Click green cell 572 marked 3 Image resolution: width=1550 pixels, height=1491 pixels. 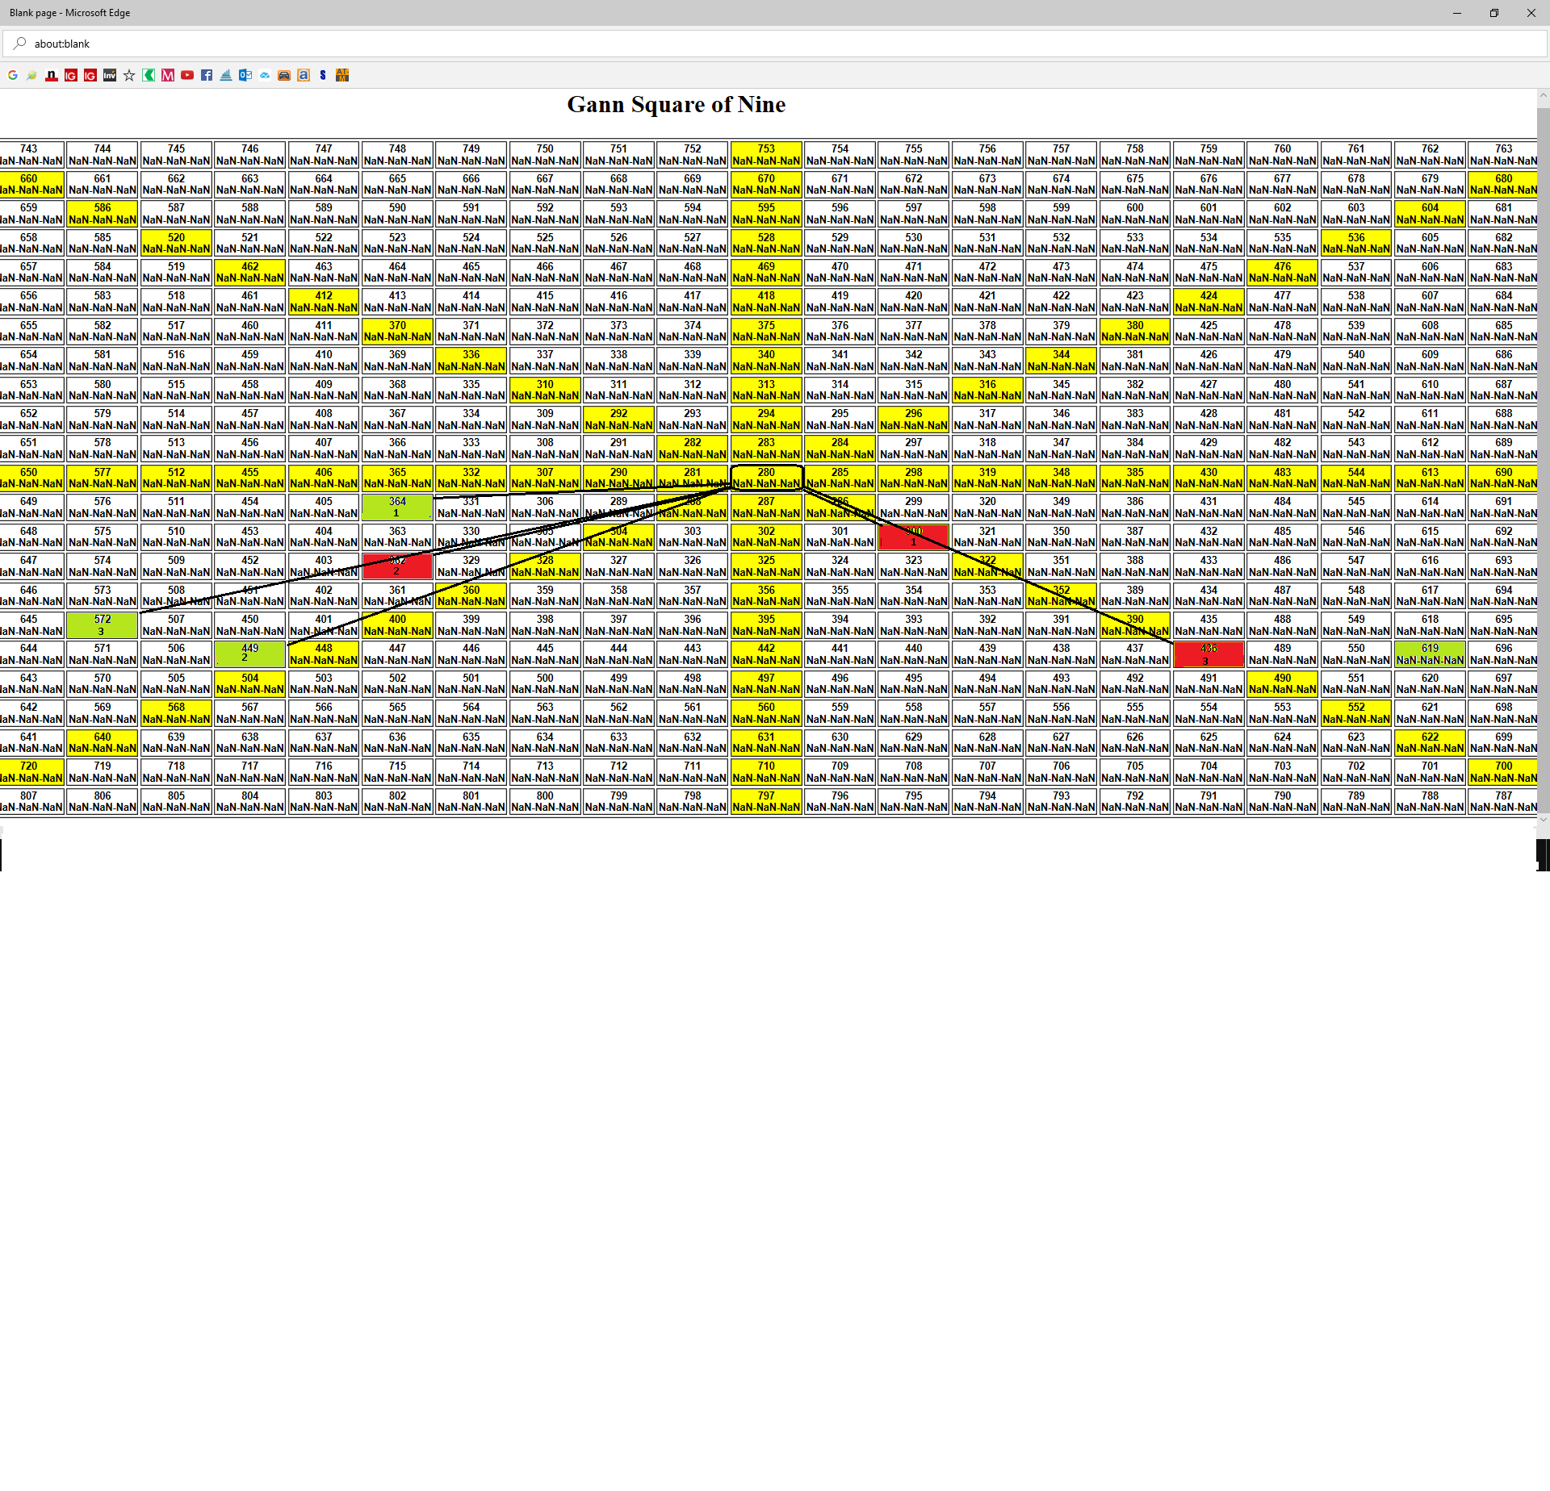pyautogui.click(x=103, y=624)
